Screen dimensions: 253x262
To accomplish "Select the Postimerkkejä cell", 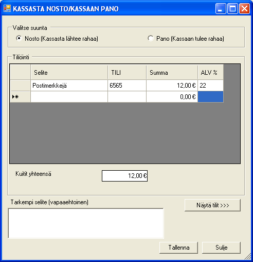I will [69, 86].
